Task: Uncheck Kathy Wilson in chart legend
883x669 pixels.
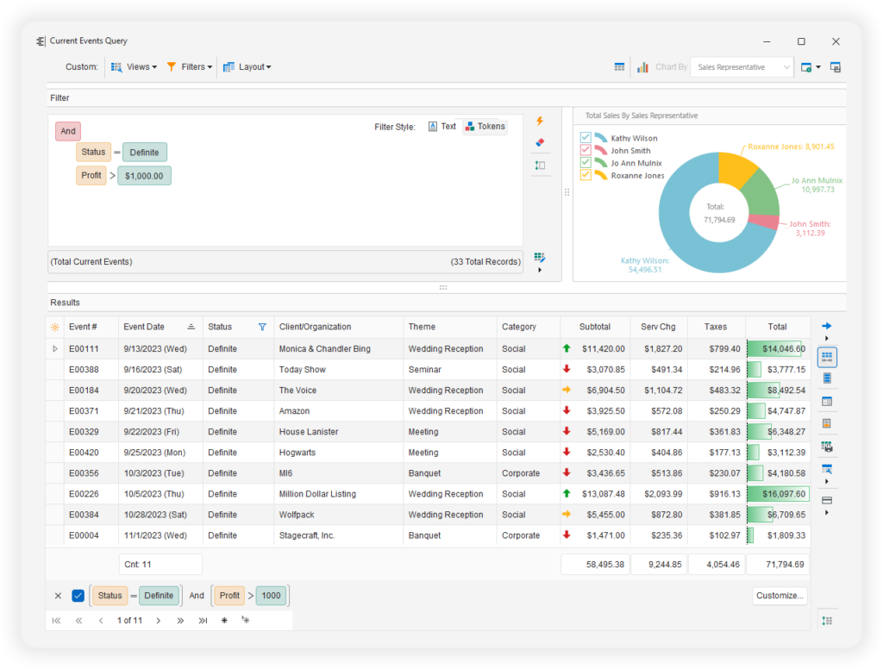Action: (586, 138)
